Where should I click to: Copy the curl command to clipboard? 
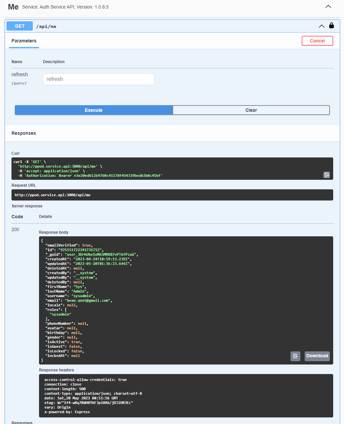327,175
